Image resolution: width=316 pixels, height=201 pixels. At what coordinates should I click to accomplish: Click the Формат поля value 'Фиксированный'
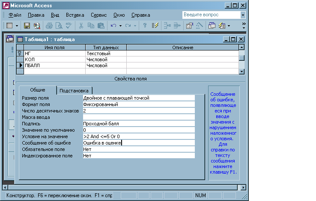point(139,104)
